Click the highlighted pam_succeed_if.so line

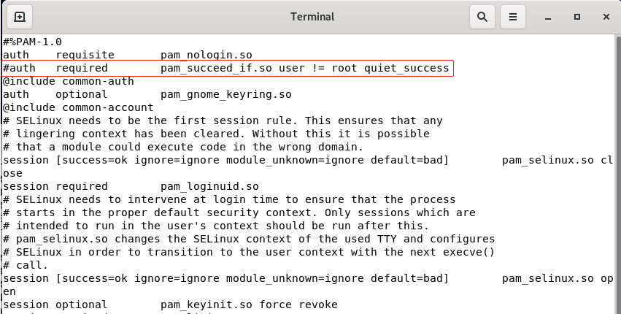pyautogui.click(x=226, y=68)
